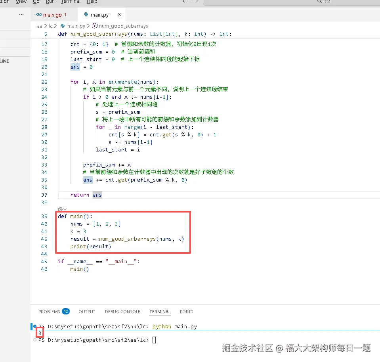Viewport: 380px width, 362px height.
Task: Click the Python file icon on main.py tab
Action: point(86,15)
